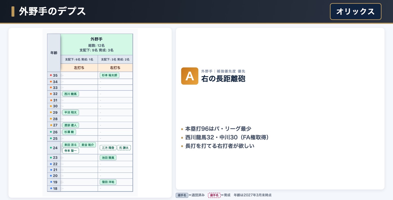The image size is (393, 200).
Task: Open the 渡部 遼人 player chip
Action: [x=70, y=125]
